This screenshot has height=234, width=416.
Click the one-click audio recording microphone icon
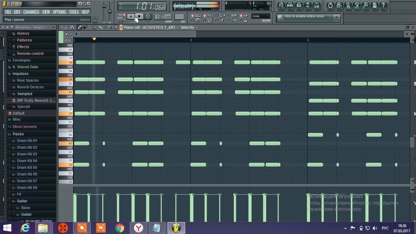tap(365, 6)
